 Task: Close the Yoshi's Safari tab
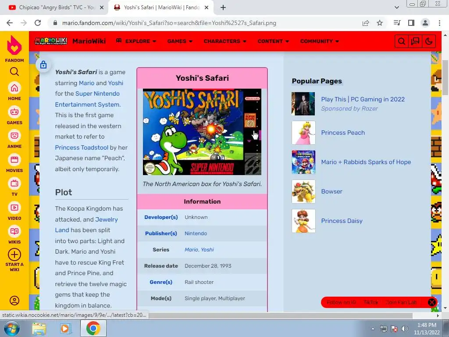207,7
